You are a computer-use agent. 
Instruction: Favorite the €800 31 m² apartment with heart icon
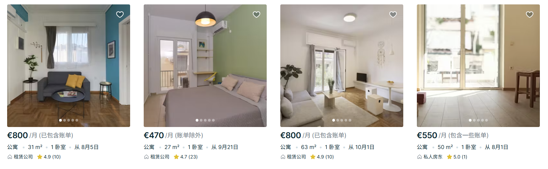click(120, 14)
